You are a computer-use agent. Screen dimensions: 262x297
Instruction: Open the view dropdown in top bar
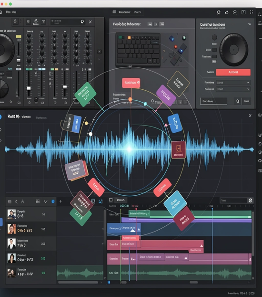click(x=137, y=12)
